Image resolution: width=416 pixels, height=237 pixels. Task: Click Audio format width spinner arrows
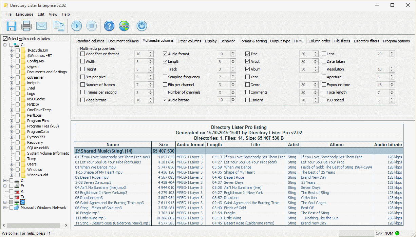233,54
